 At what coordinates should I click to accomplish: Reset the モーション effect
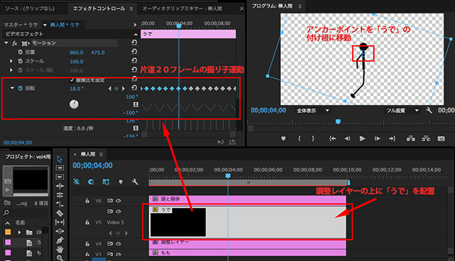pos(134,43)
